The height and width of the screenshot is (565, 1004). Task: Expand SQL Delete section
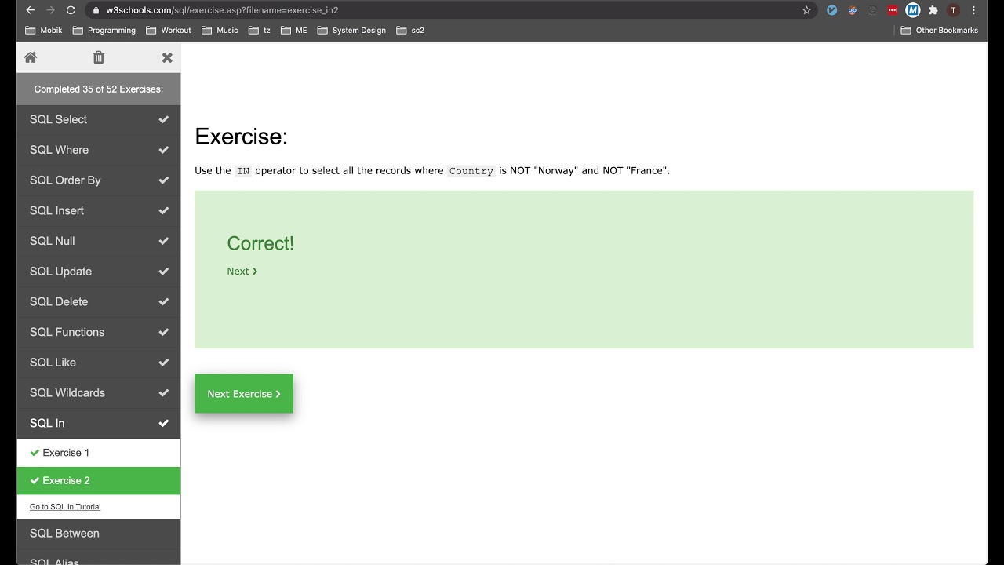point(99,301)
